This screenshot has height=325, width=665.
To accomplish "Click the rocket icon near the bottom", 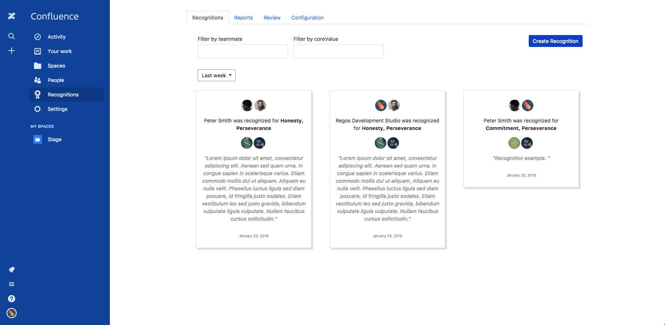I will pos(11,270).
